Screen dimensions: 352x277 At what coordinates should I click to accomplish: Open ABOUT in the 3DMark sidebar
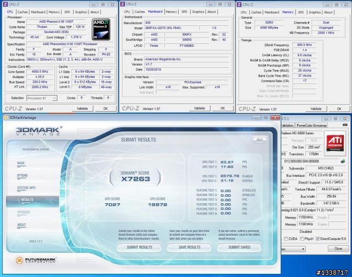(21, 225)
